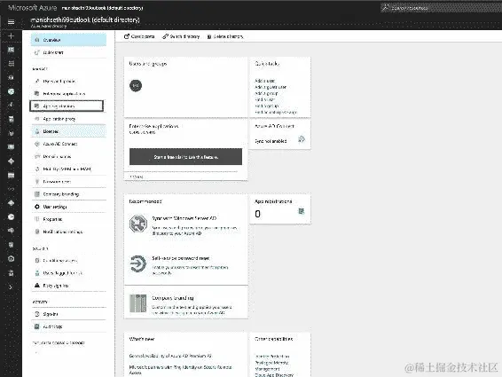Click Sync not enabled status text
The width and height of the screenshot is (502, 377).
click(x=271, y=141)
